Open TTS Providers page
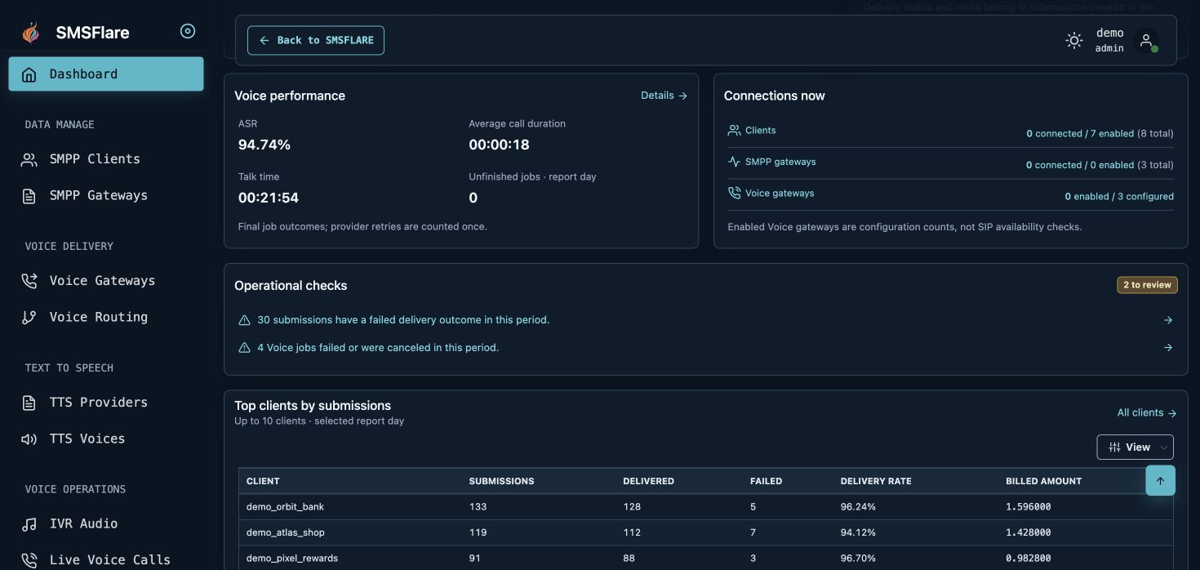This screenshot has height=570, width=1200. [x=106, y=402]
